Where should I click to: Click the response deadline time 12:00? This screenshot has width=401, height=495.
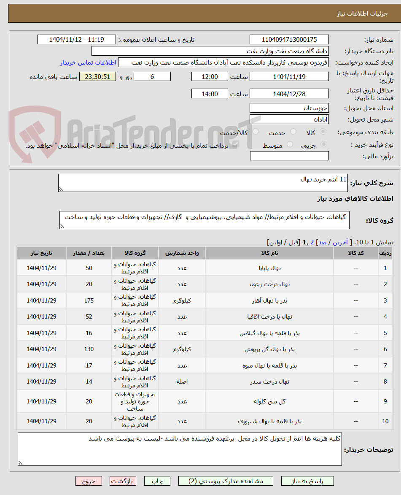pos(210,76)
